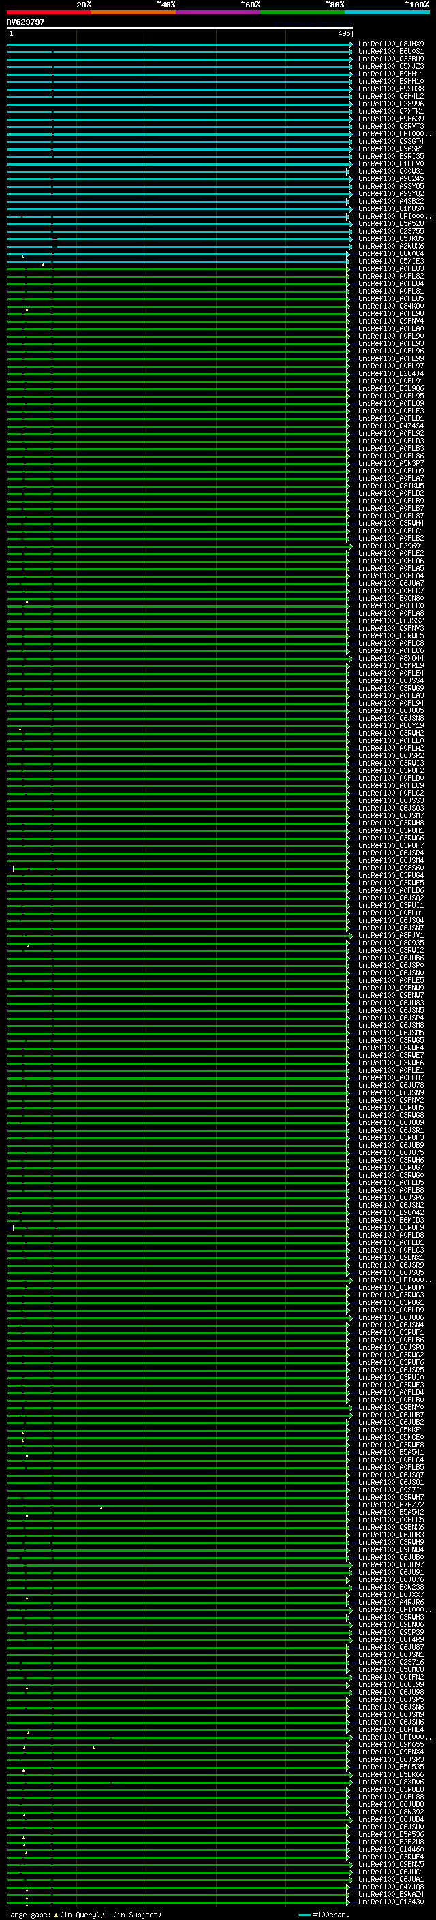The height and width of the screenshot is (1920, 436).
Task: Select the UniRef100_Q9ASR1 label
Action: (x=390, y=148)
